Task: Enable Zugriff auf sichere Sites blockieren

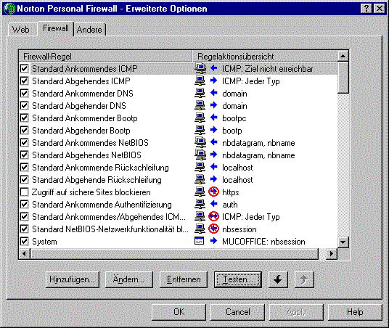Action: [25, 192]
